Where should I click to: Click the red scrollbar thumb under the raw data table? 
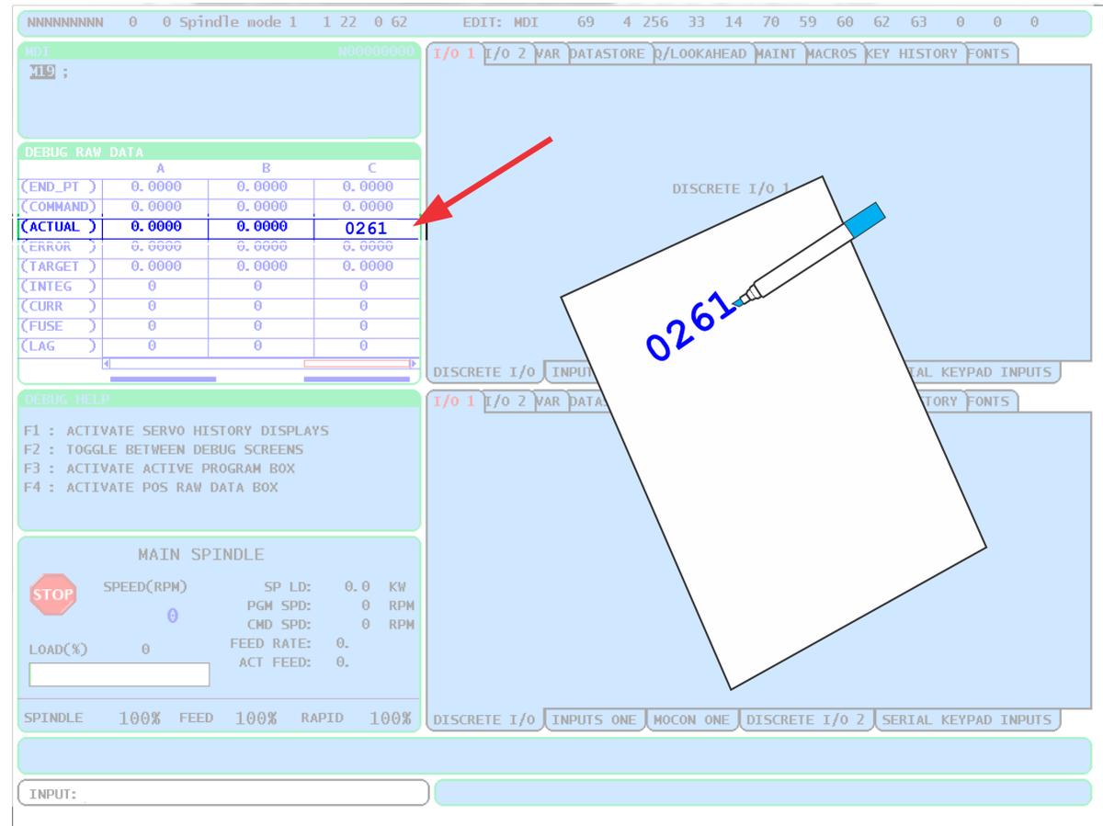click(356, 364)
